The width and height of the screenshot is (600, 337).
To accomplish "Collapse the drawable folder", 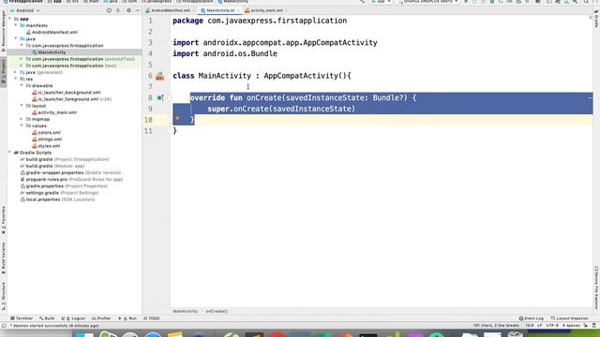I will (x=22, y=85).
